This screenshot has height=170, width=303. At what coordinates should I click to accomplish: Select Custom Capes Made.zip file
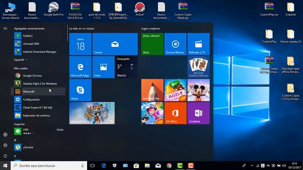(x=183, y=10)
